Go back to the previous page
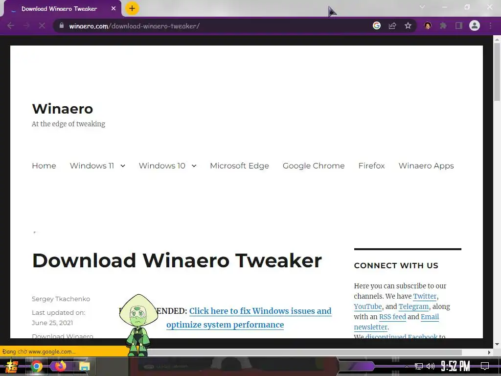This screenshot has width=501, height=376. pos(11,25)
